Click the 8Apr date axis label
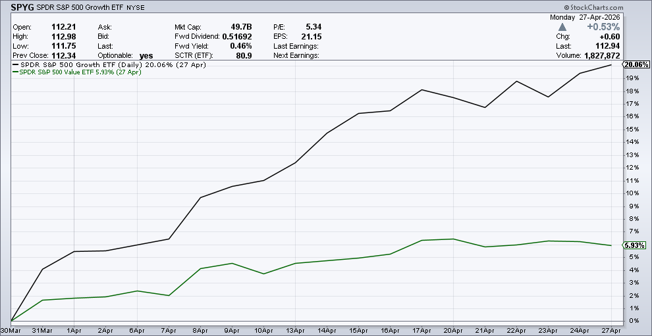 point(201,329)
